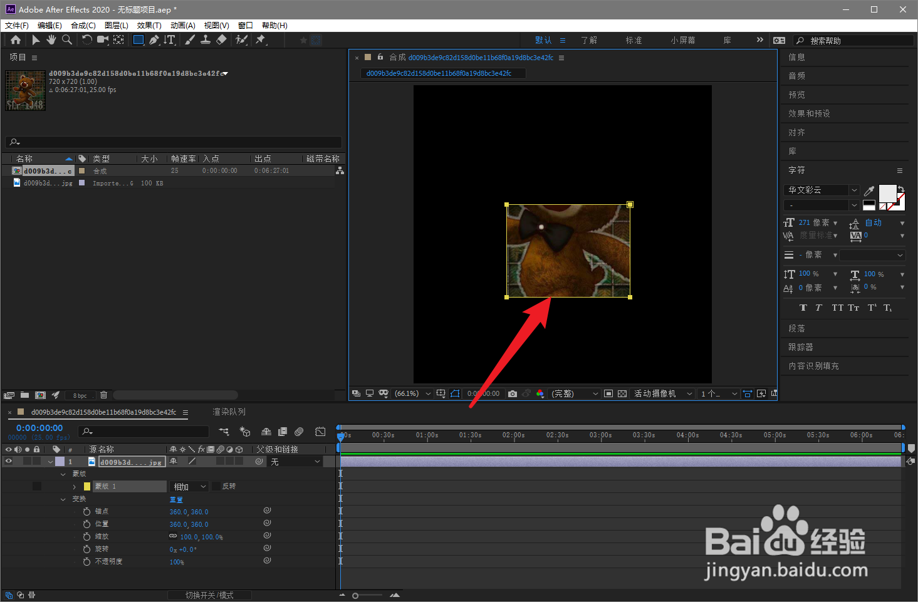Select the Rectangle shape tool
918x602 pixels.
[138, 40]
